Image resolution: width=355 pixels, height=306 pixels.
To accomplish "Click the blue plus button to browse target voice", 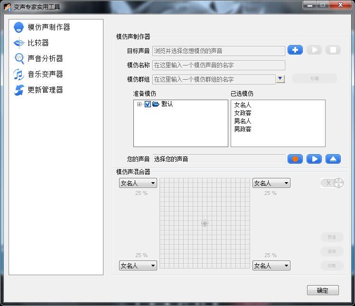I will [295, 50].
